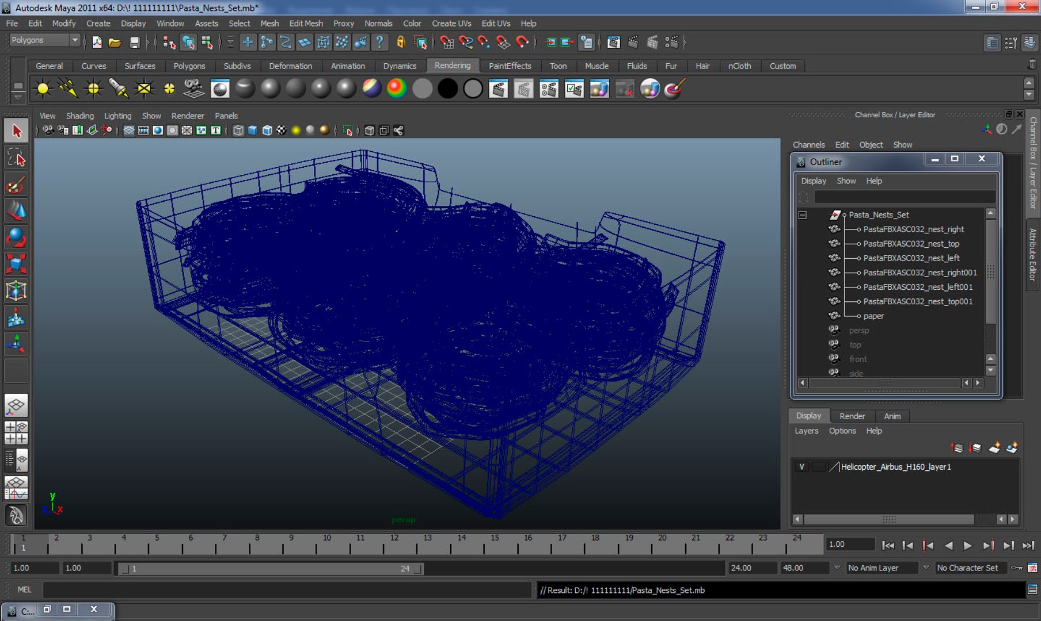Click the Ramp shader colorful ball icon
Screen dimensions: 1041x621
396,89
